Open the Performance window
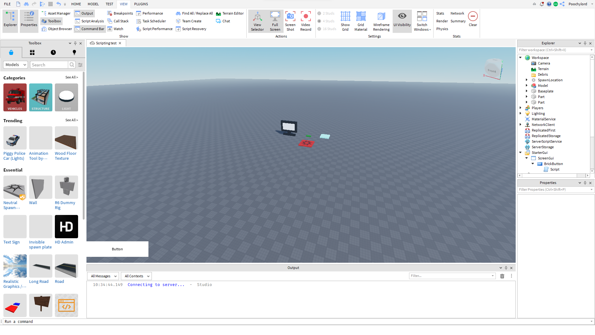 pyautogui.click(x=150, y=13)
